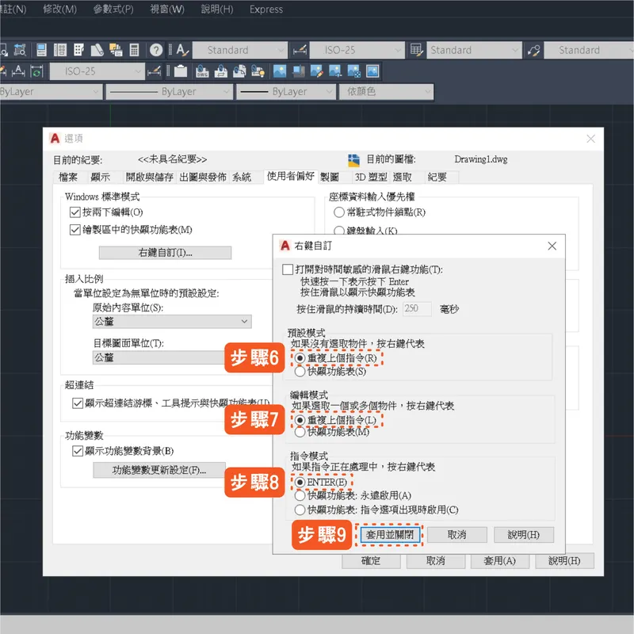
Task: Click the 功能變數更新設定(F)... button
Action: pos(159,470)
